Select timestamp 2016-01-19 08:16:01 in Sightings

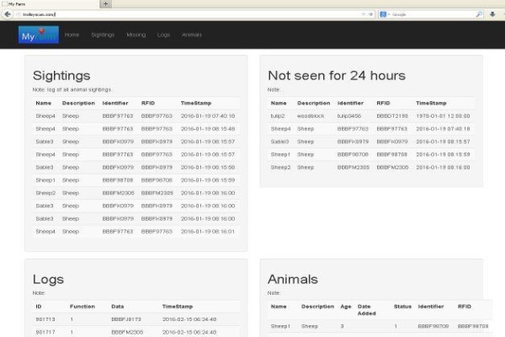208,231
